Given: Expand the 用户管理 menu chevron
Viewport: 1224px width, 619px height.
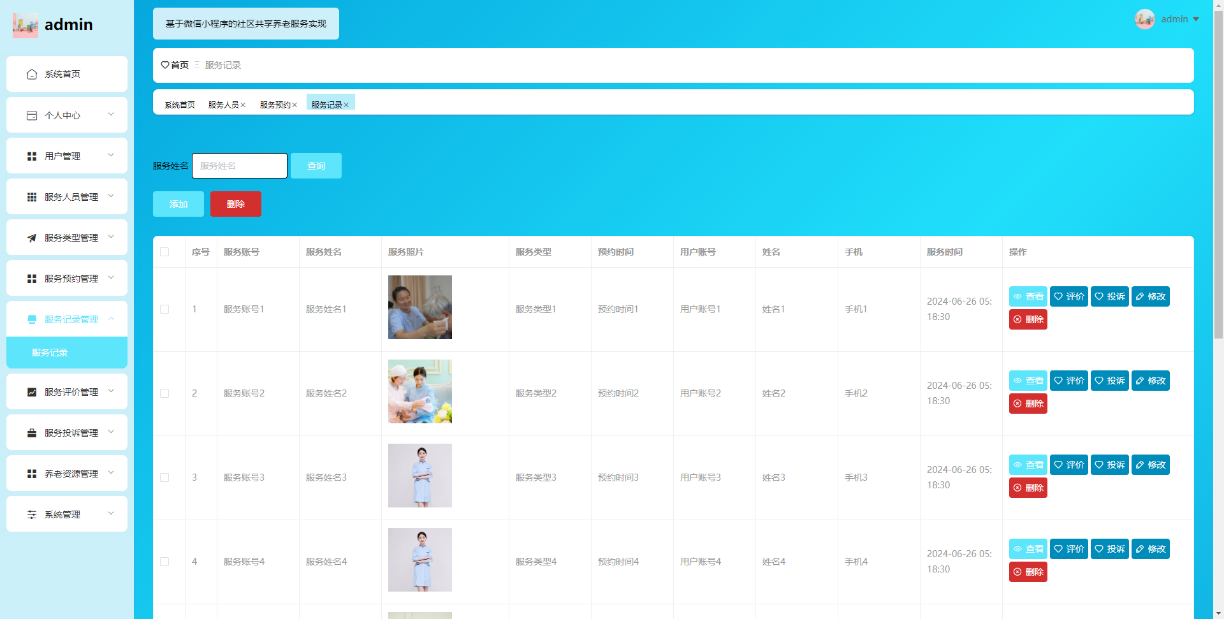Looking at the screenshot, I should pyautogui.click(x=111, y=156).
